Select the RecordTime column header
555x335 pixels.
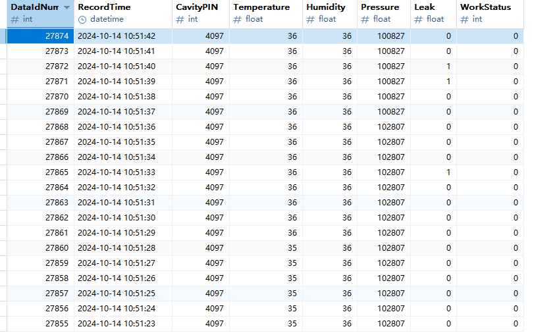pyautogui.click(x=104, y=7)
